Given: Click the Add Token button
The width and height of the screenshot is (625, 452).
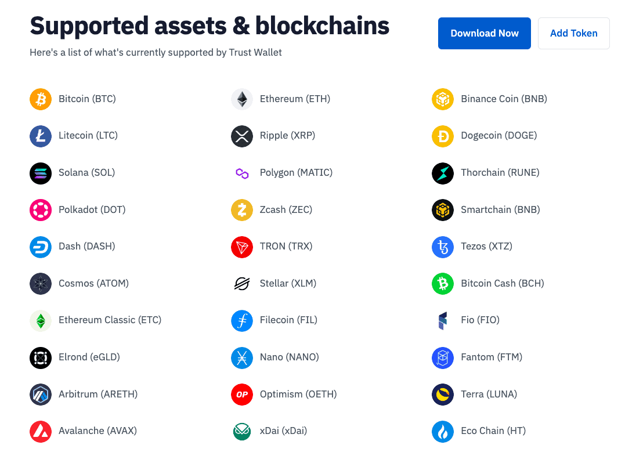Looking at the screenshot, I should pyautogui.click(x=573, y=34).
